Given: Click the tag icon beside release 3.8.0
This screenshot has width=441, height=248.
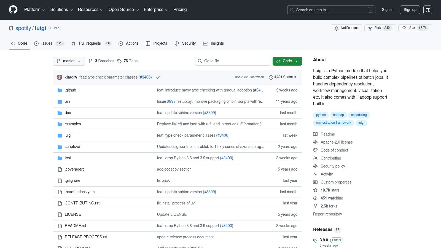Looking at the screenshot, I should click(x=315, y=241).
